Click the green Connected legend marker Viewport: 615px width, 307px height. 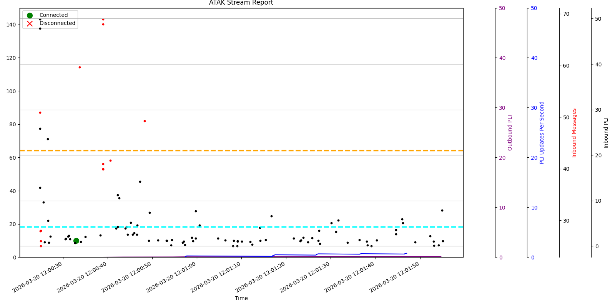pos(30,15)
